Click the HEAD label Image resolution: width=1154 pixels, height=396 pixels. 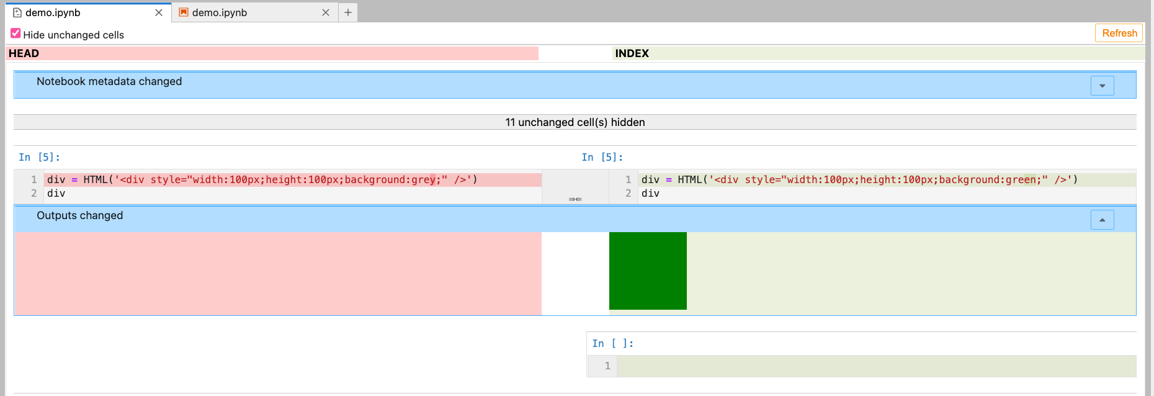pyautogui.click(x=24, y=53)
